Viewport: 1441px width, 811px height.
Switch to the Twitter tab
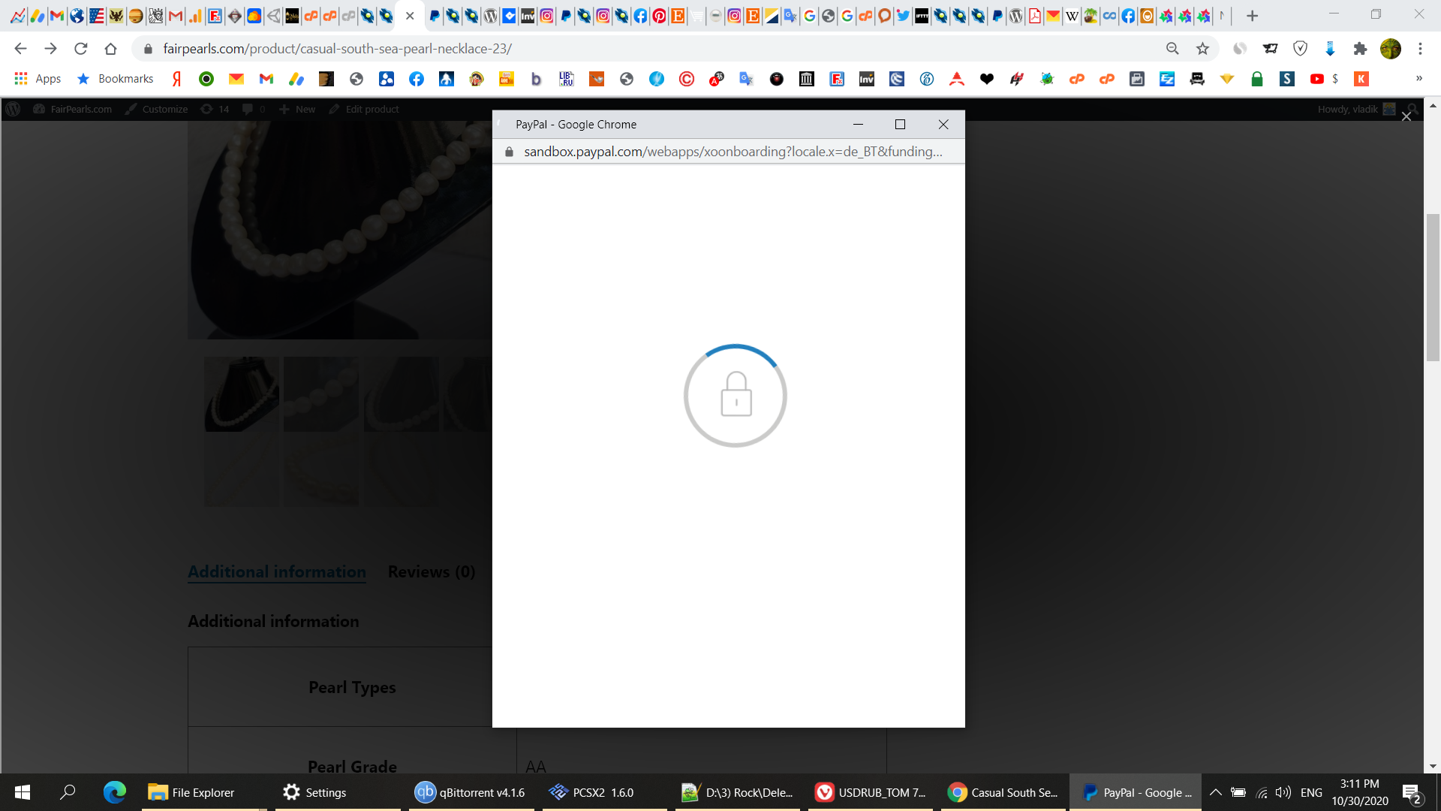(x=903, y=16)
